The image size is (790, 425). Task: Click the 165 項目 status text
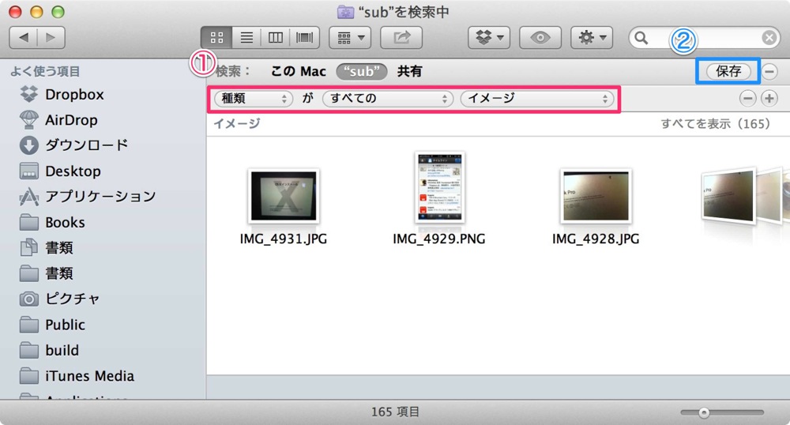coord(396,412)
